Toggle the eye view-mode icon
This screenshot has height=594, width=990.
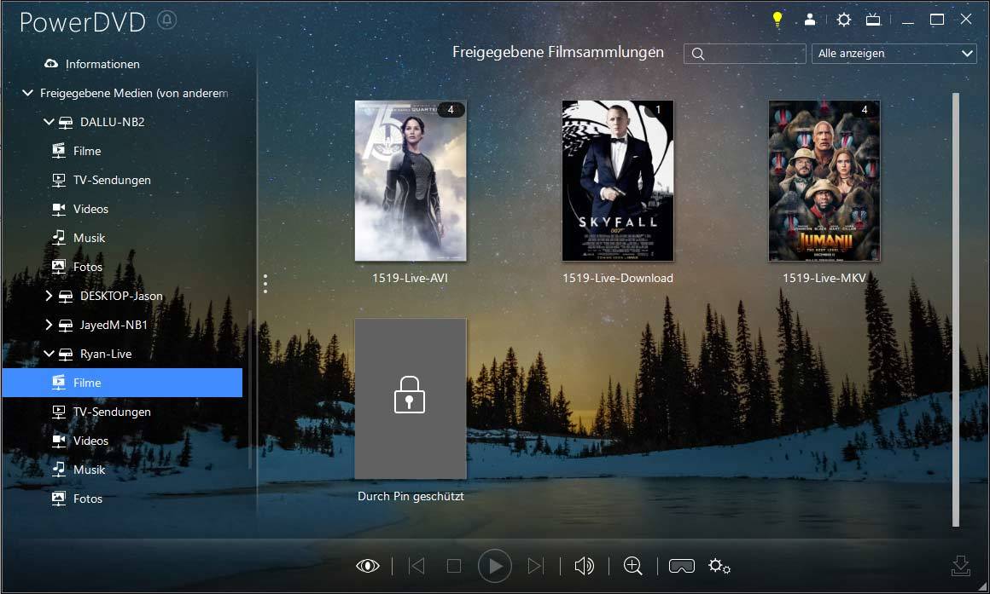368,566
